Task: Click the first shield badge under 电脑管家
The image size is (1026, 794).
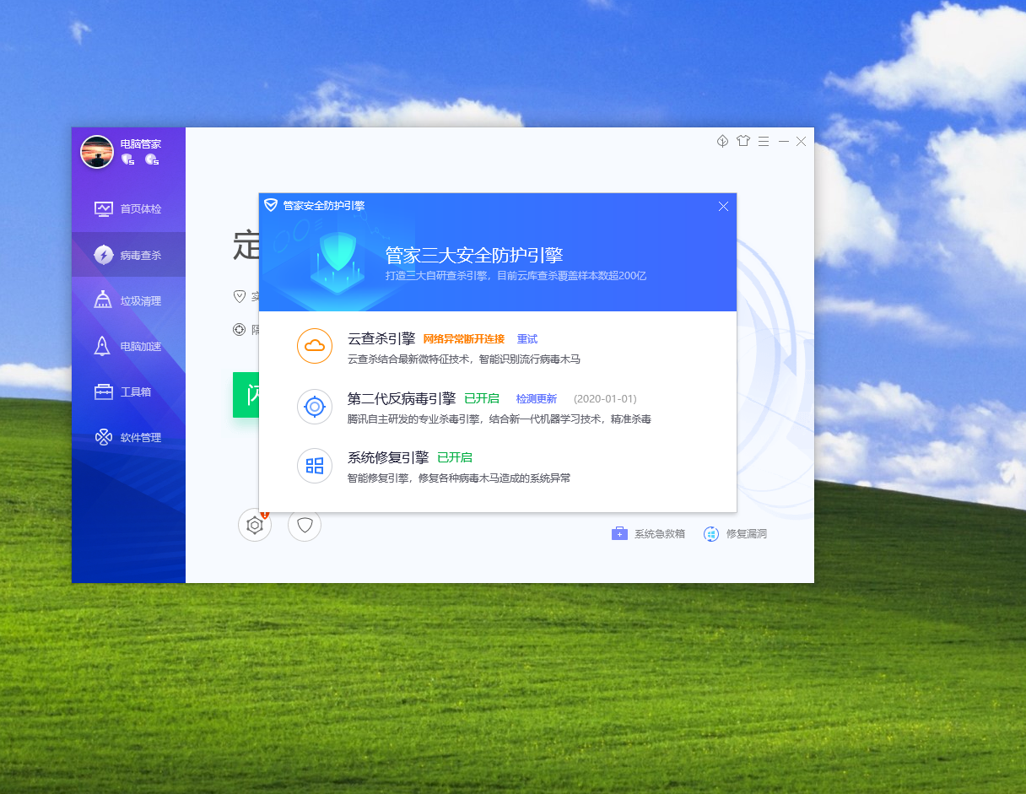Action: (128, 159)
